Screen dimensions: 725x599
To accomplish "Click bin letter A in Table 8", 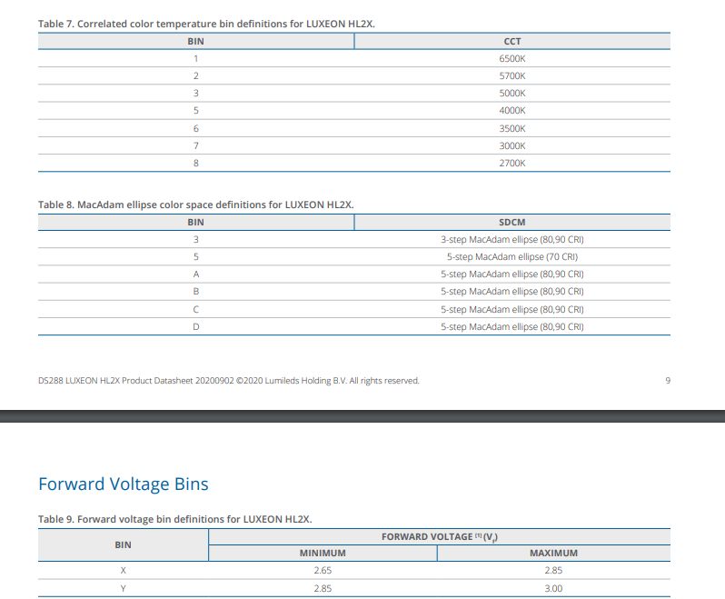I will pos(195,274).
